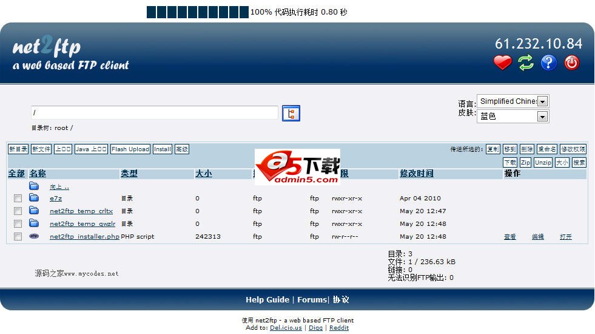Click the 下载 download button
This screenshot has height=334, width=595.
point(510,163)
